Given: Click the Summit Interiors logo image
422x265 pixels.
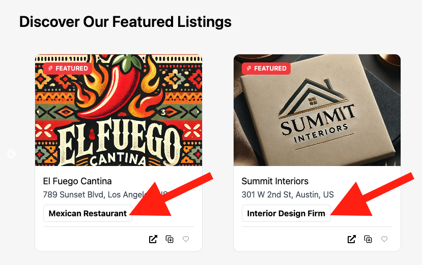Looking at the screenshot, I should (x=317, y=117).
